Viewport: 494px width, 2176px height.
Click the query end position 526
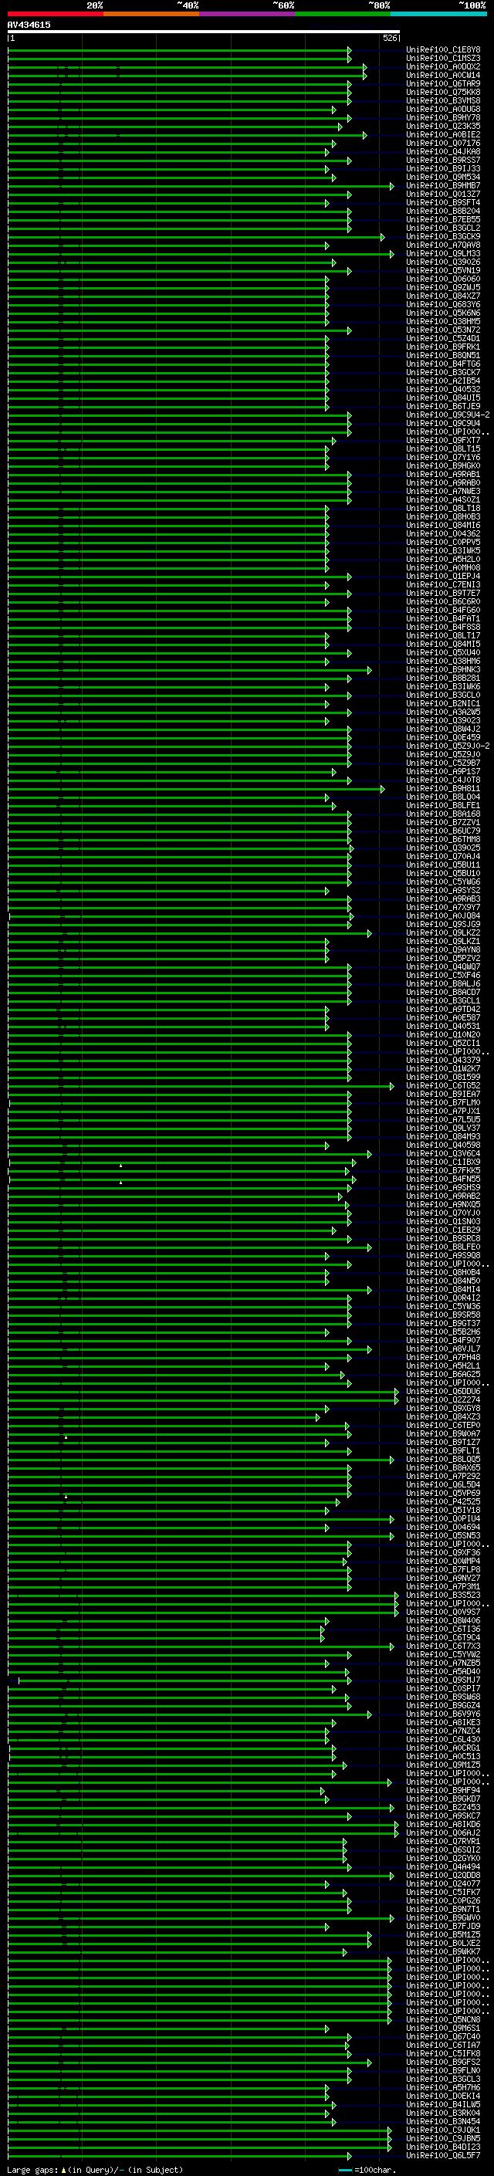point(390,38)
